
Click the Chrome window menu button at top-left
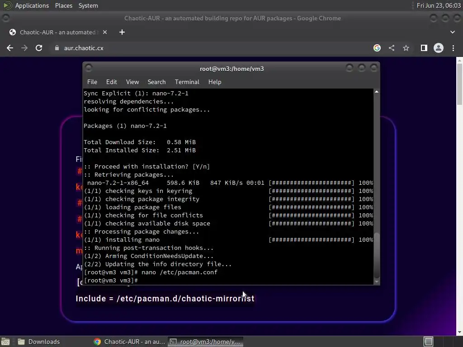[5, 18]
